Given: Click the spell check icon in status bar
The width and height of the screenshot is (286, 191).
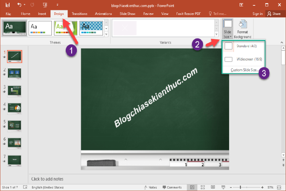Looking at the screenshot, I should click(x=25, y=187).
